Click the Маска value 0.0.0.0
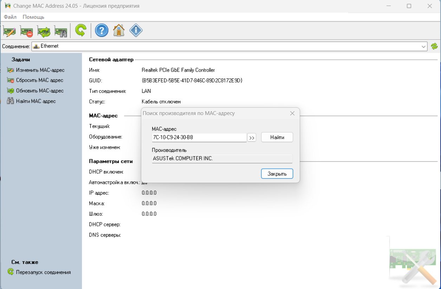This screenshot has height=289, width=441. coord(149,203)
